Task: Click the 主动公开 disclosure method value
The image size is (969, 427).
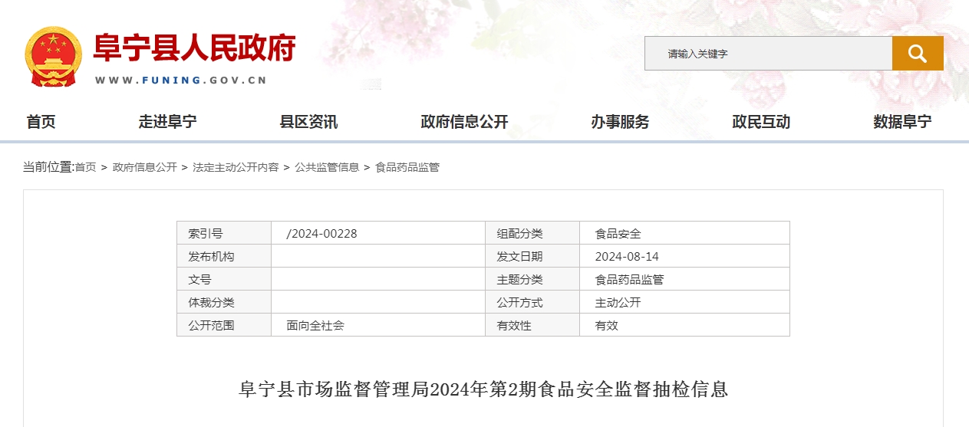Action: pyautogui.click(x=618, y=303)
